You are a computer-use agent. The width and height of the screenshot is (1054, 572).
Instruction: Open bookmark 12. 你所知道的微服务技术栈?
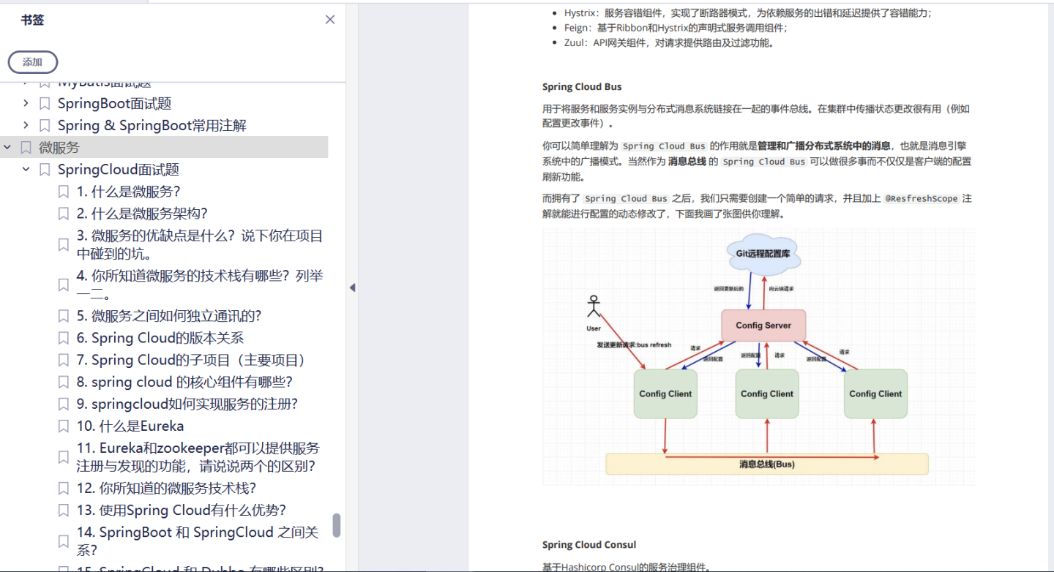tap(167, 488)
